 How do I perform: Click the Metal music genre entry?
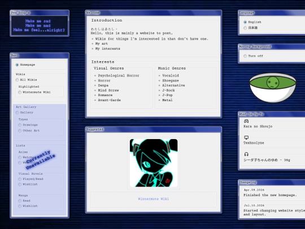coord(167,100)
